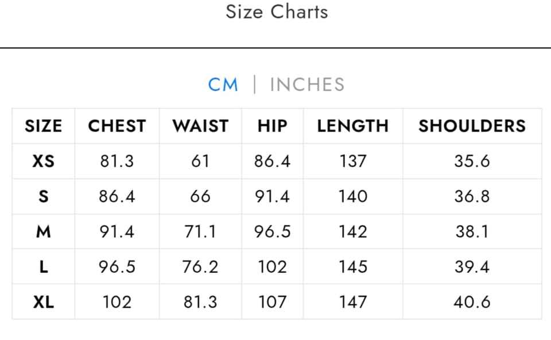Click the S length value 140
Image resolution: width=551 pixels, height=340 pixels.
tap(353, 197)
